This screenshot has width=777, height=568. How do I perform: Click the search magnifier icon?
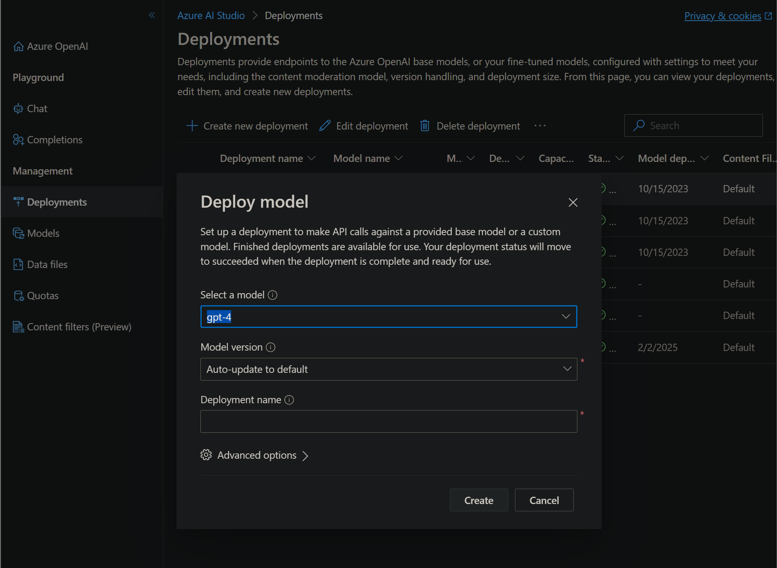(639, 126)
